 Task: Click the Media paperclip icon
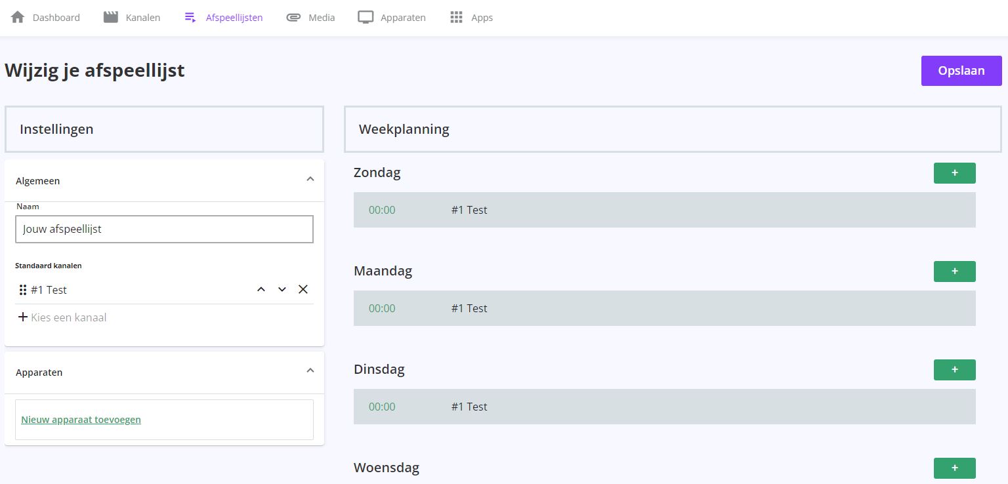pyautogui.click(x=293, y=18)
